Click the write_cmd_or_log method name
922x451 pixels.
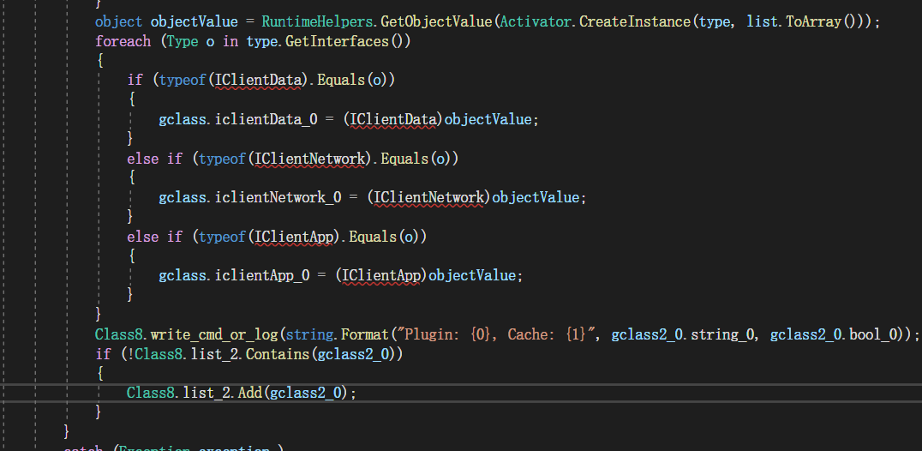214,334
